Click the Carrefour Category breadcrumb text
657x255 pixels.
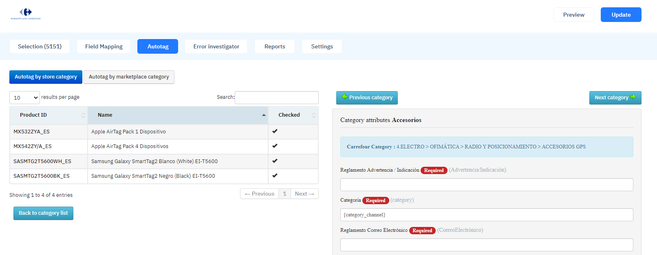pyautogui.click(x=466, y=147)
